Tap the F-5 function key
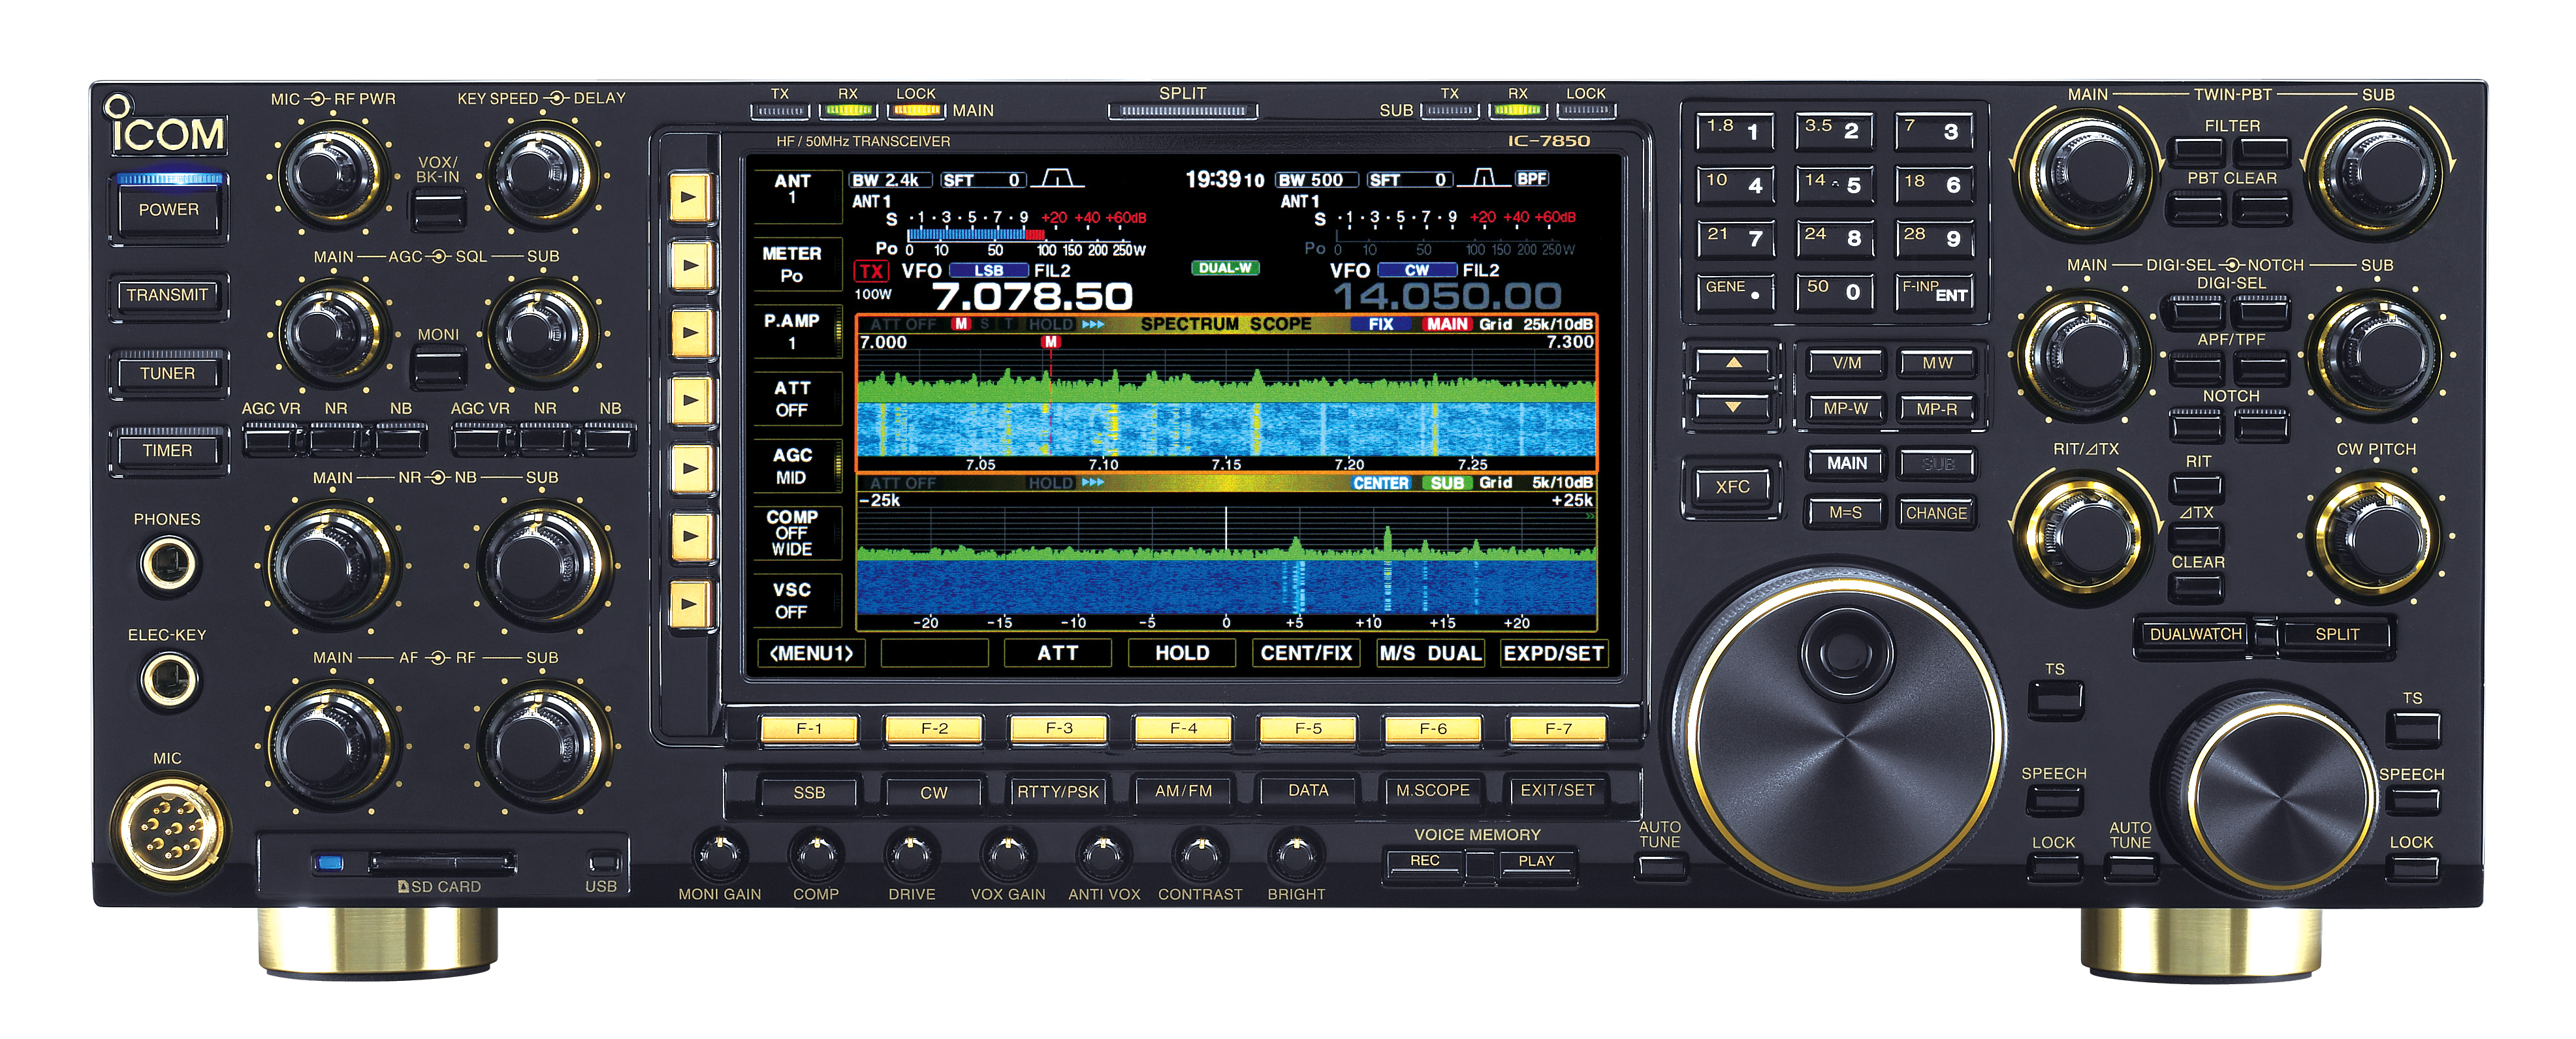The image size is (2576, 1039). click(x=1308, y=729)
